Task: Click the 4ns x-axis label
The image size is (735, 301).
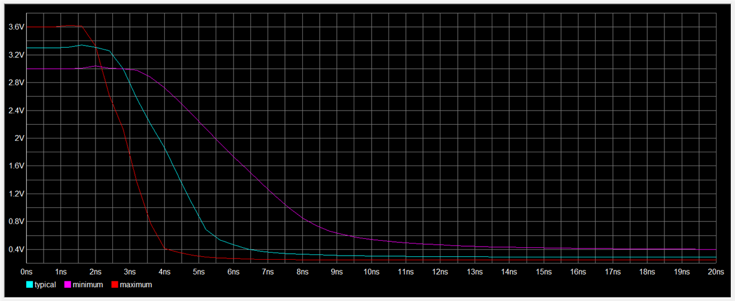Action: (x=164, y=271)
